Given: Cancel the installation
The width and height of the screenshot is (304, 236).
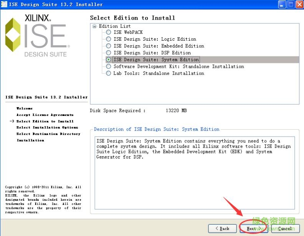Looking at the screenshot, I should [285, 228].
